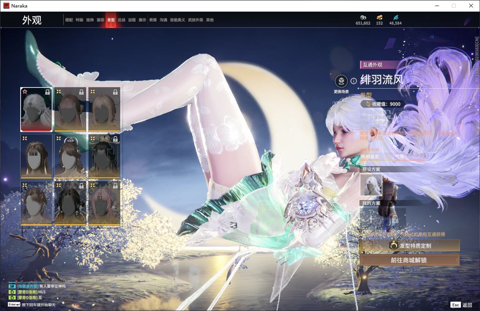This screenshot has height=311, width=480.
Task: Switch to the 技能奥义 tab
Action: coord(178,20)
